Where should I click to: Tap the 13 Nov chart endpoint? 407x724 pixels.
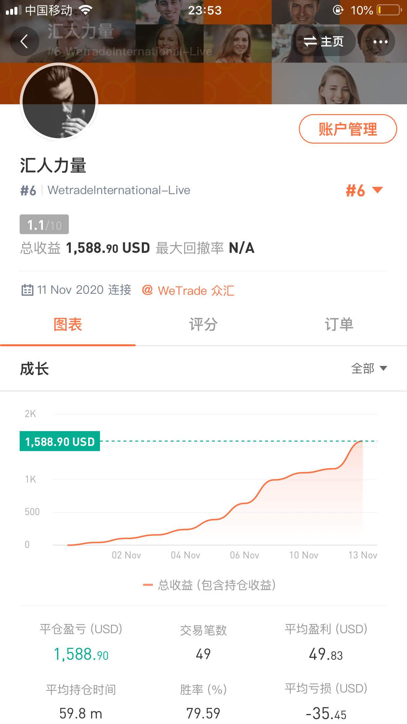click(x=362, y=441)
